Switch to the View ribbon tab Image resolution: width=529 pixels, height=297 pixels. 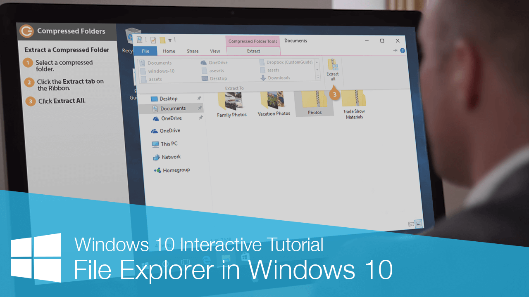[215, 51]
